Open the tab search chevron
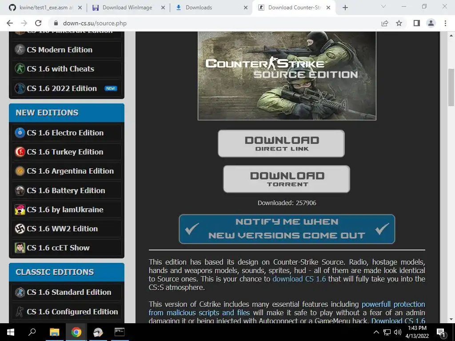Image resolution: width=455 pixels, height=341 pixels. point(383,6)
